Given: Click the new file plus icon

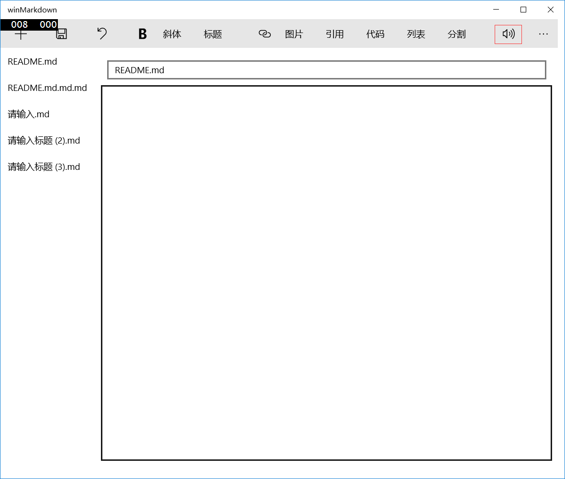Looking at the screenshot, I should (x=21, y=34).
